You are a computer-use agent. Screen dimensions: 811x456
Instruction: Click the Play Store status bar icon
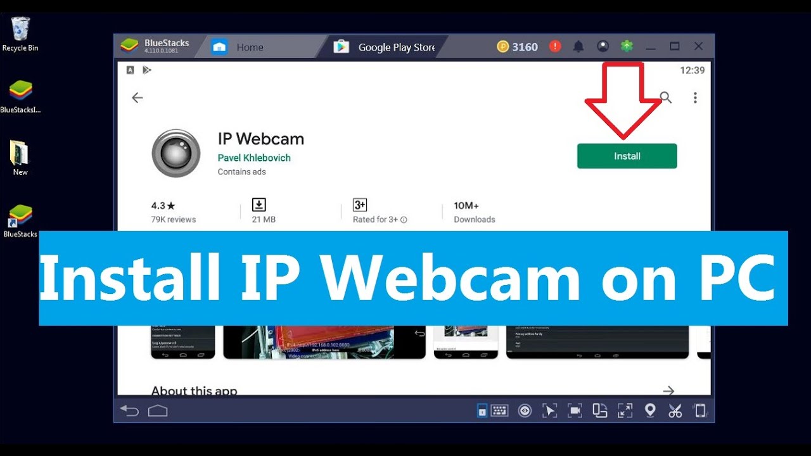pos(146,70)
